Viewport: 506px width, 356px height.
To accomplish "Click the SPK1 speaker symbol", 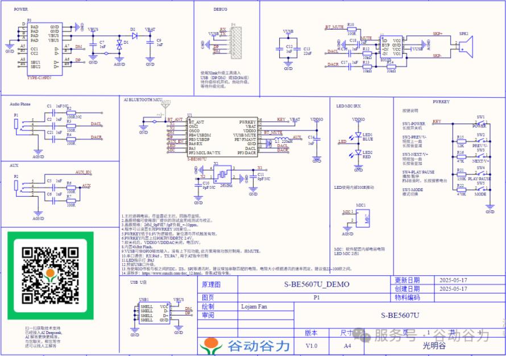I will coord(467,47).
